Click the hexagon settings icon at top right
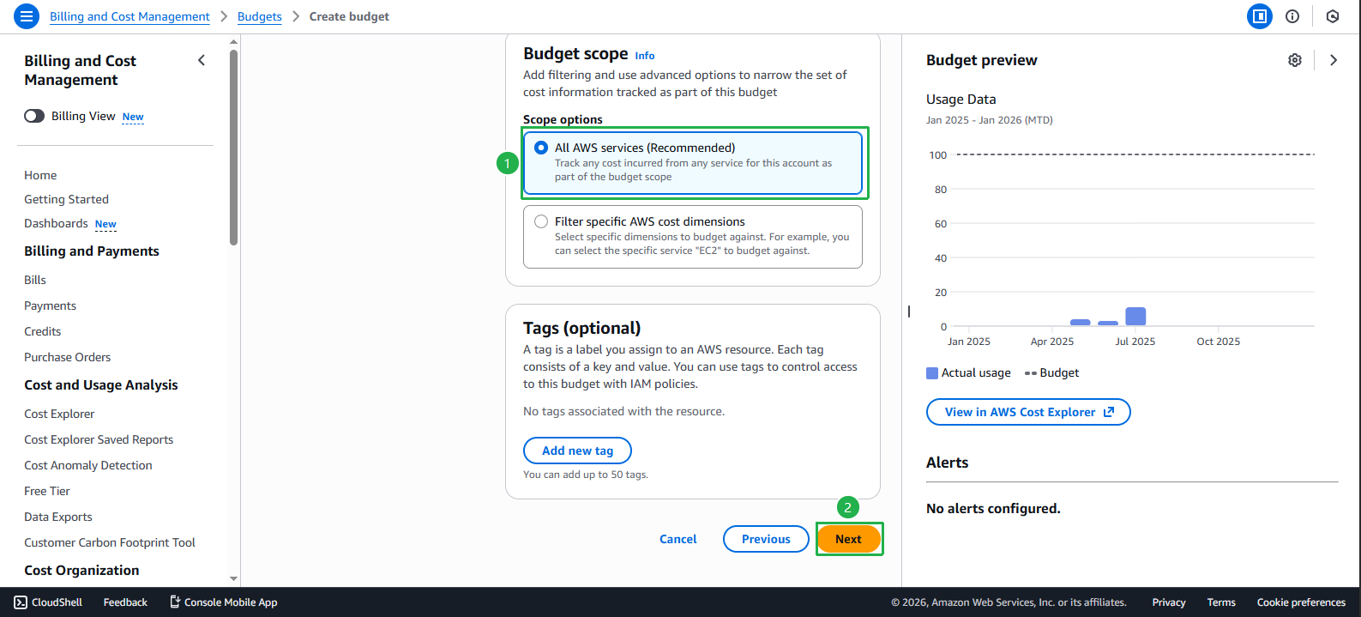 1333,16
